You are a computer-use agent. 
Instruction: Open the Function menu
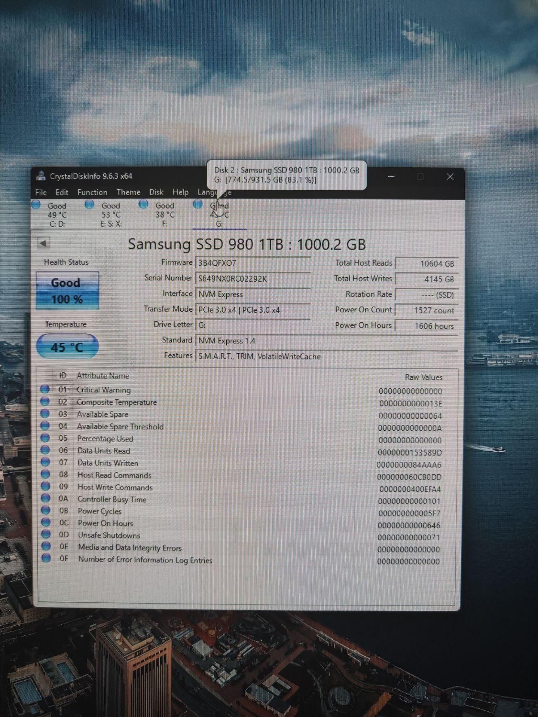click(92, 192)
